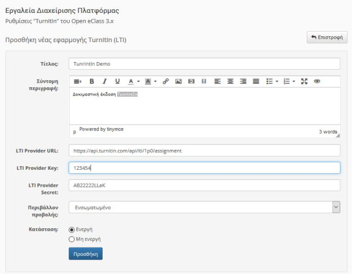Select the Μη ενεργή radio button
Image resolution: width=352 pixels, height=274 pixels.
click(72, 239)
